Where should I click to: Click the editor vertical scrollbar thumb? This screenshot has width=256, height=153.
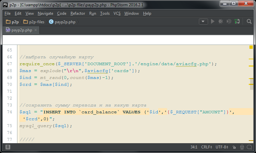point(251,84)
